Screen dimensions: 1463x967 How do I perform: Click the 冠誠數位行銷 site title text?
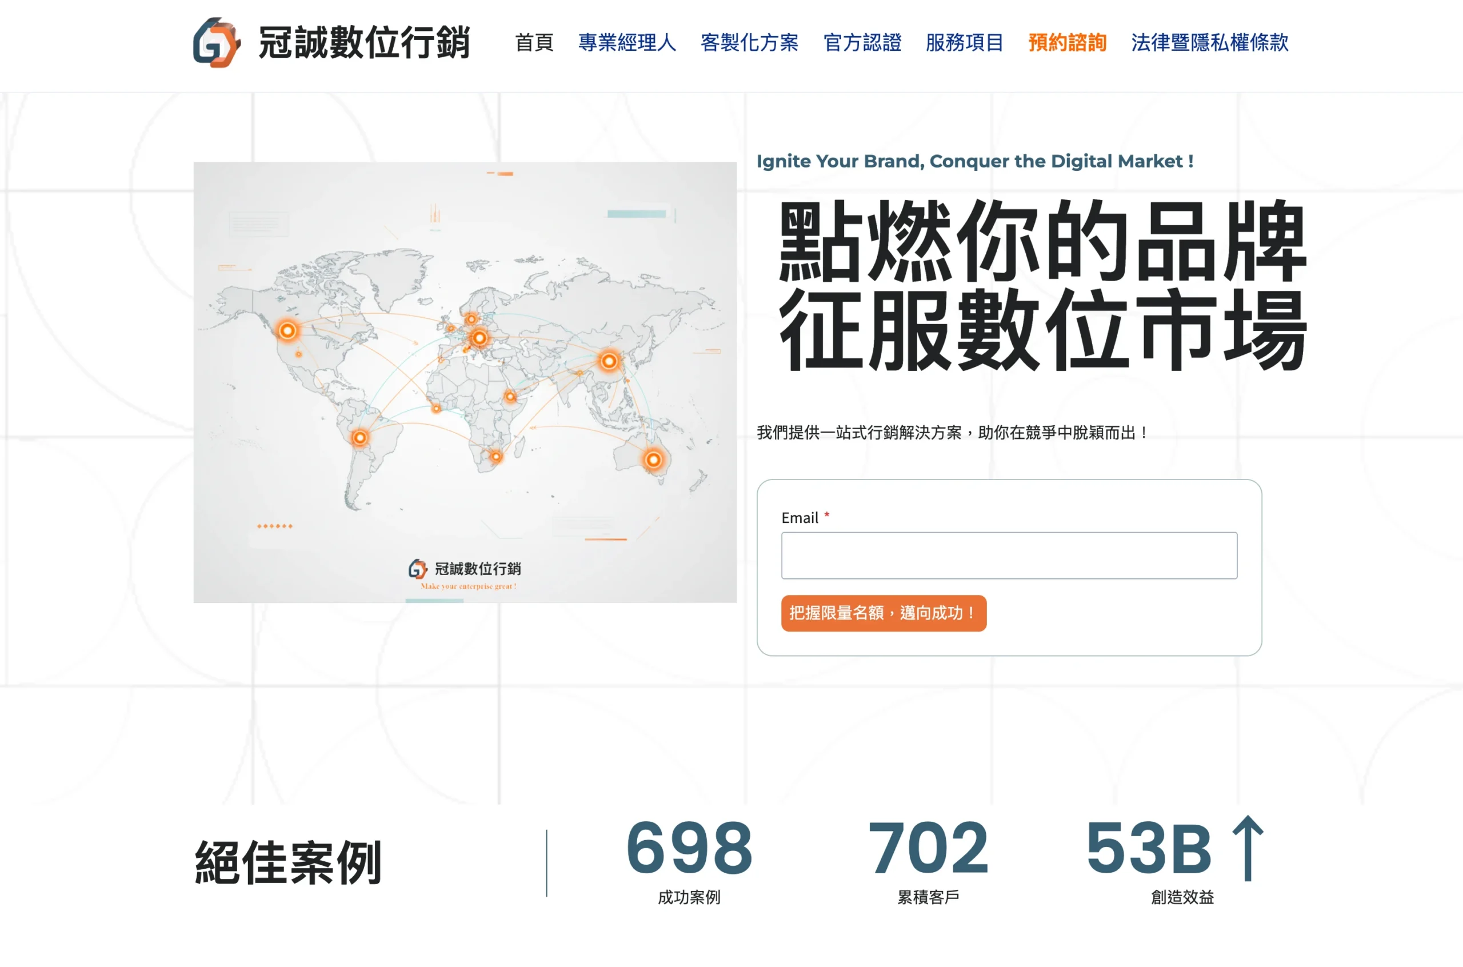363,42
